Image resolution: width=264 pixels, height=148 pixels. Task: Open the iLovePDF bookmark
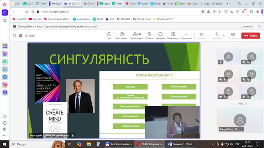pos(19,19)
